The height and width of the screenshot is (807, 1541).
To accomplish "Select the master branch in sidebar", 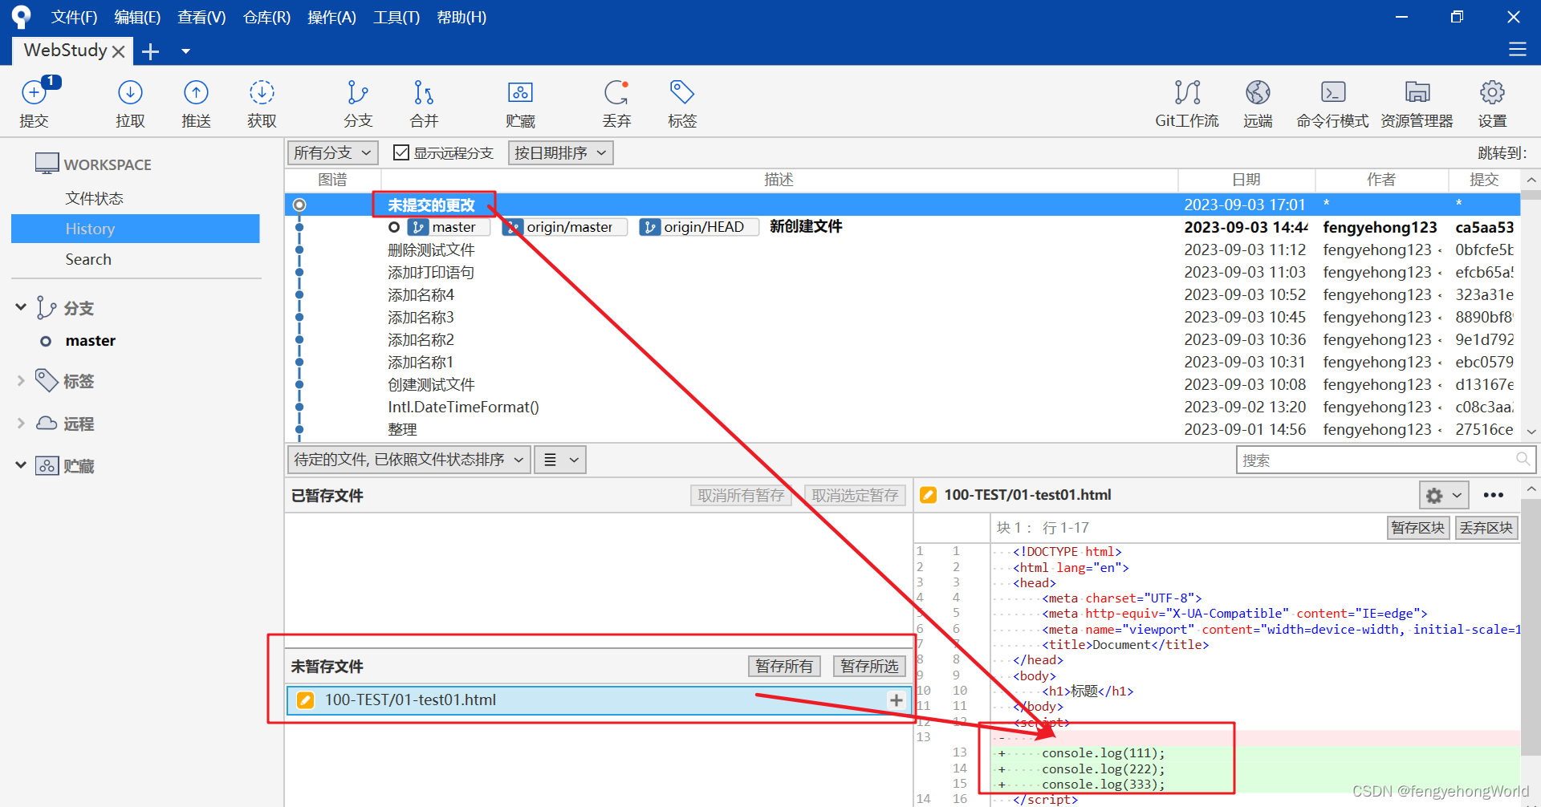I will pos(90,340).
